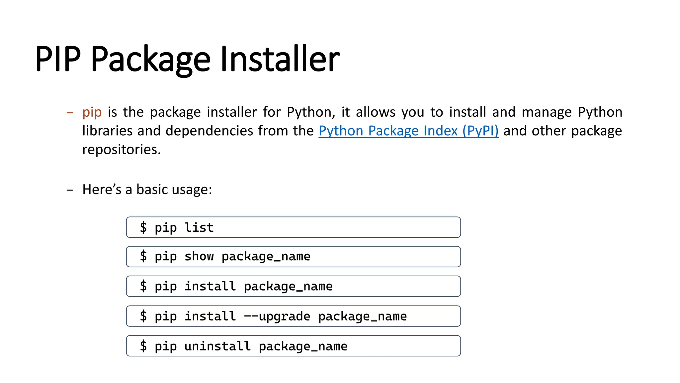Click package_name in the upgrade command
Viewport: 680px width, 383px height.
pyautogui.click(x=362, y=316)
